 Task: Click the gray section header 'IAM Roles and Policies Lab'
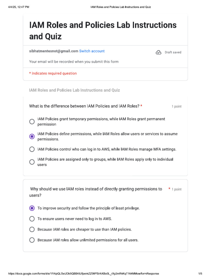coord(74,90)
